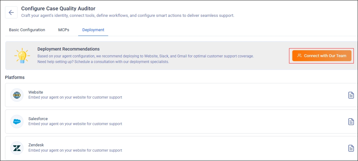The height and width of the screenshot is (161, 358).
Task: Open the document icon for Salesforce
Action: pos(351,122)
